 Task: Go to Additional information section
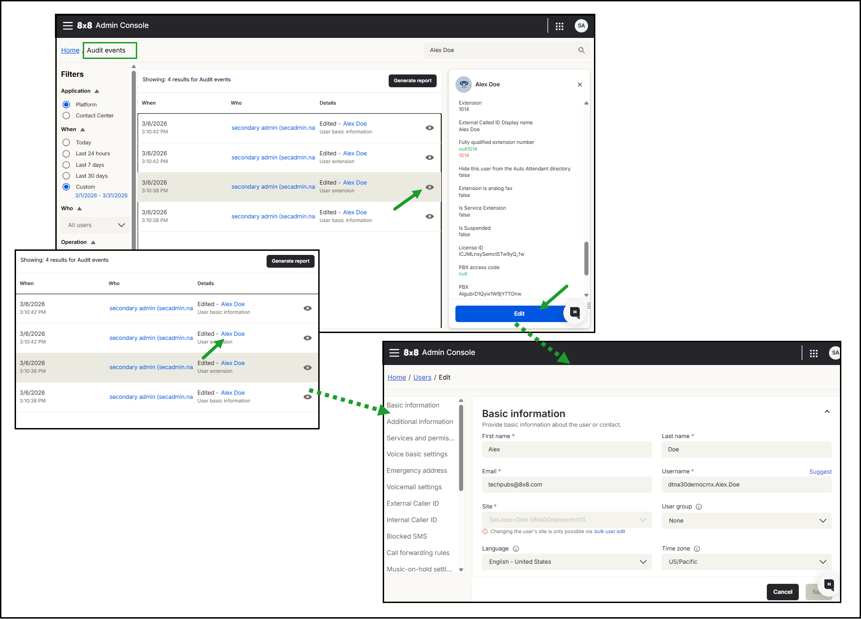[x=420, y=422]
